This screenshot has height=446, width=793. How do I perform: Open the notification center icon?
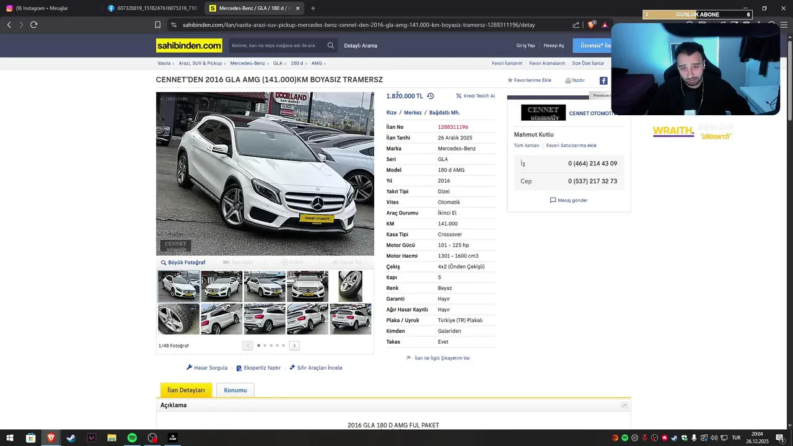click(x=780, y=438)
